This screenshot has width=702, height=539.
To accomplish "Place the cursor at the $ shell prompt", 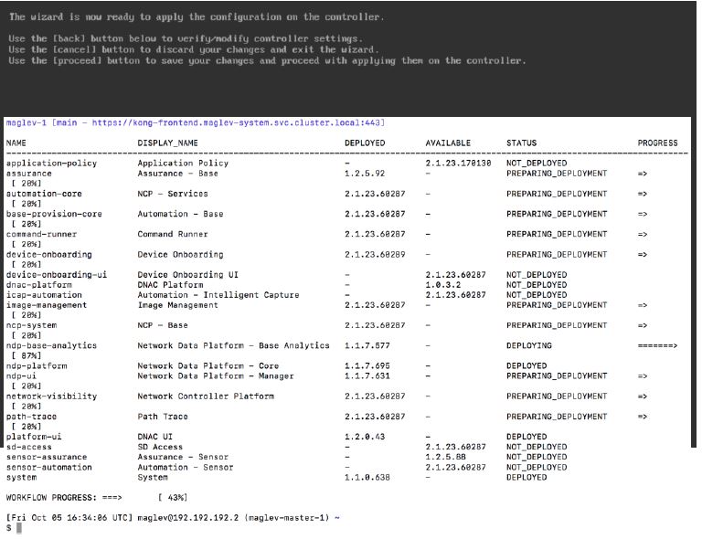I will [x=11, y=529].
